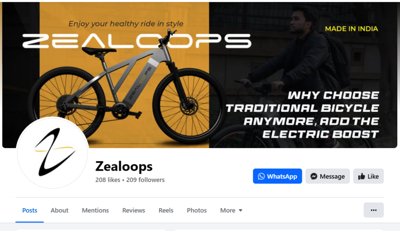Open the Zealoops cover photo

(x=200, y=75)
